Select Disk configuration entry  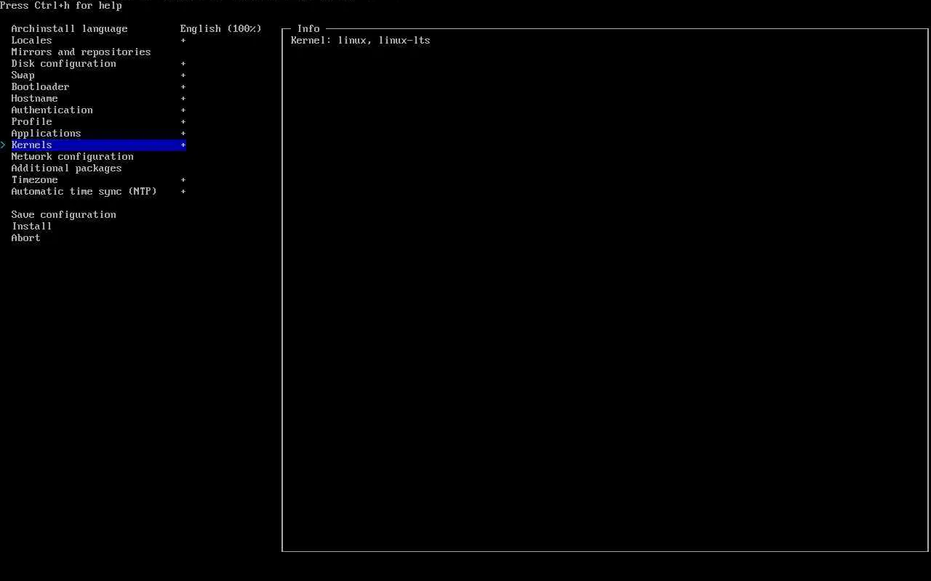(x=63, y=63)
